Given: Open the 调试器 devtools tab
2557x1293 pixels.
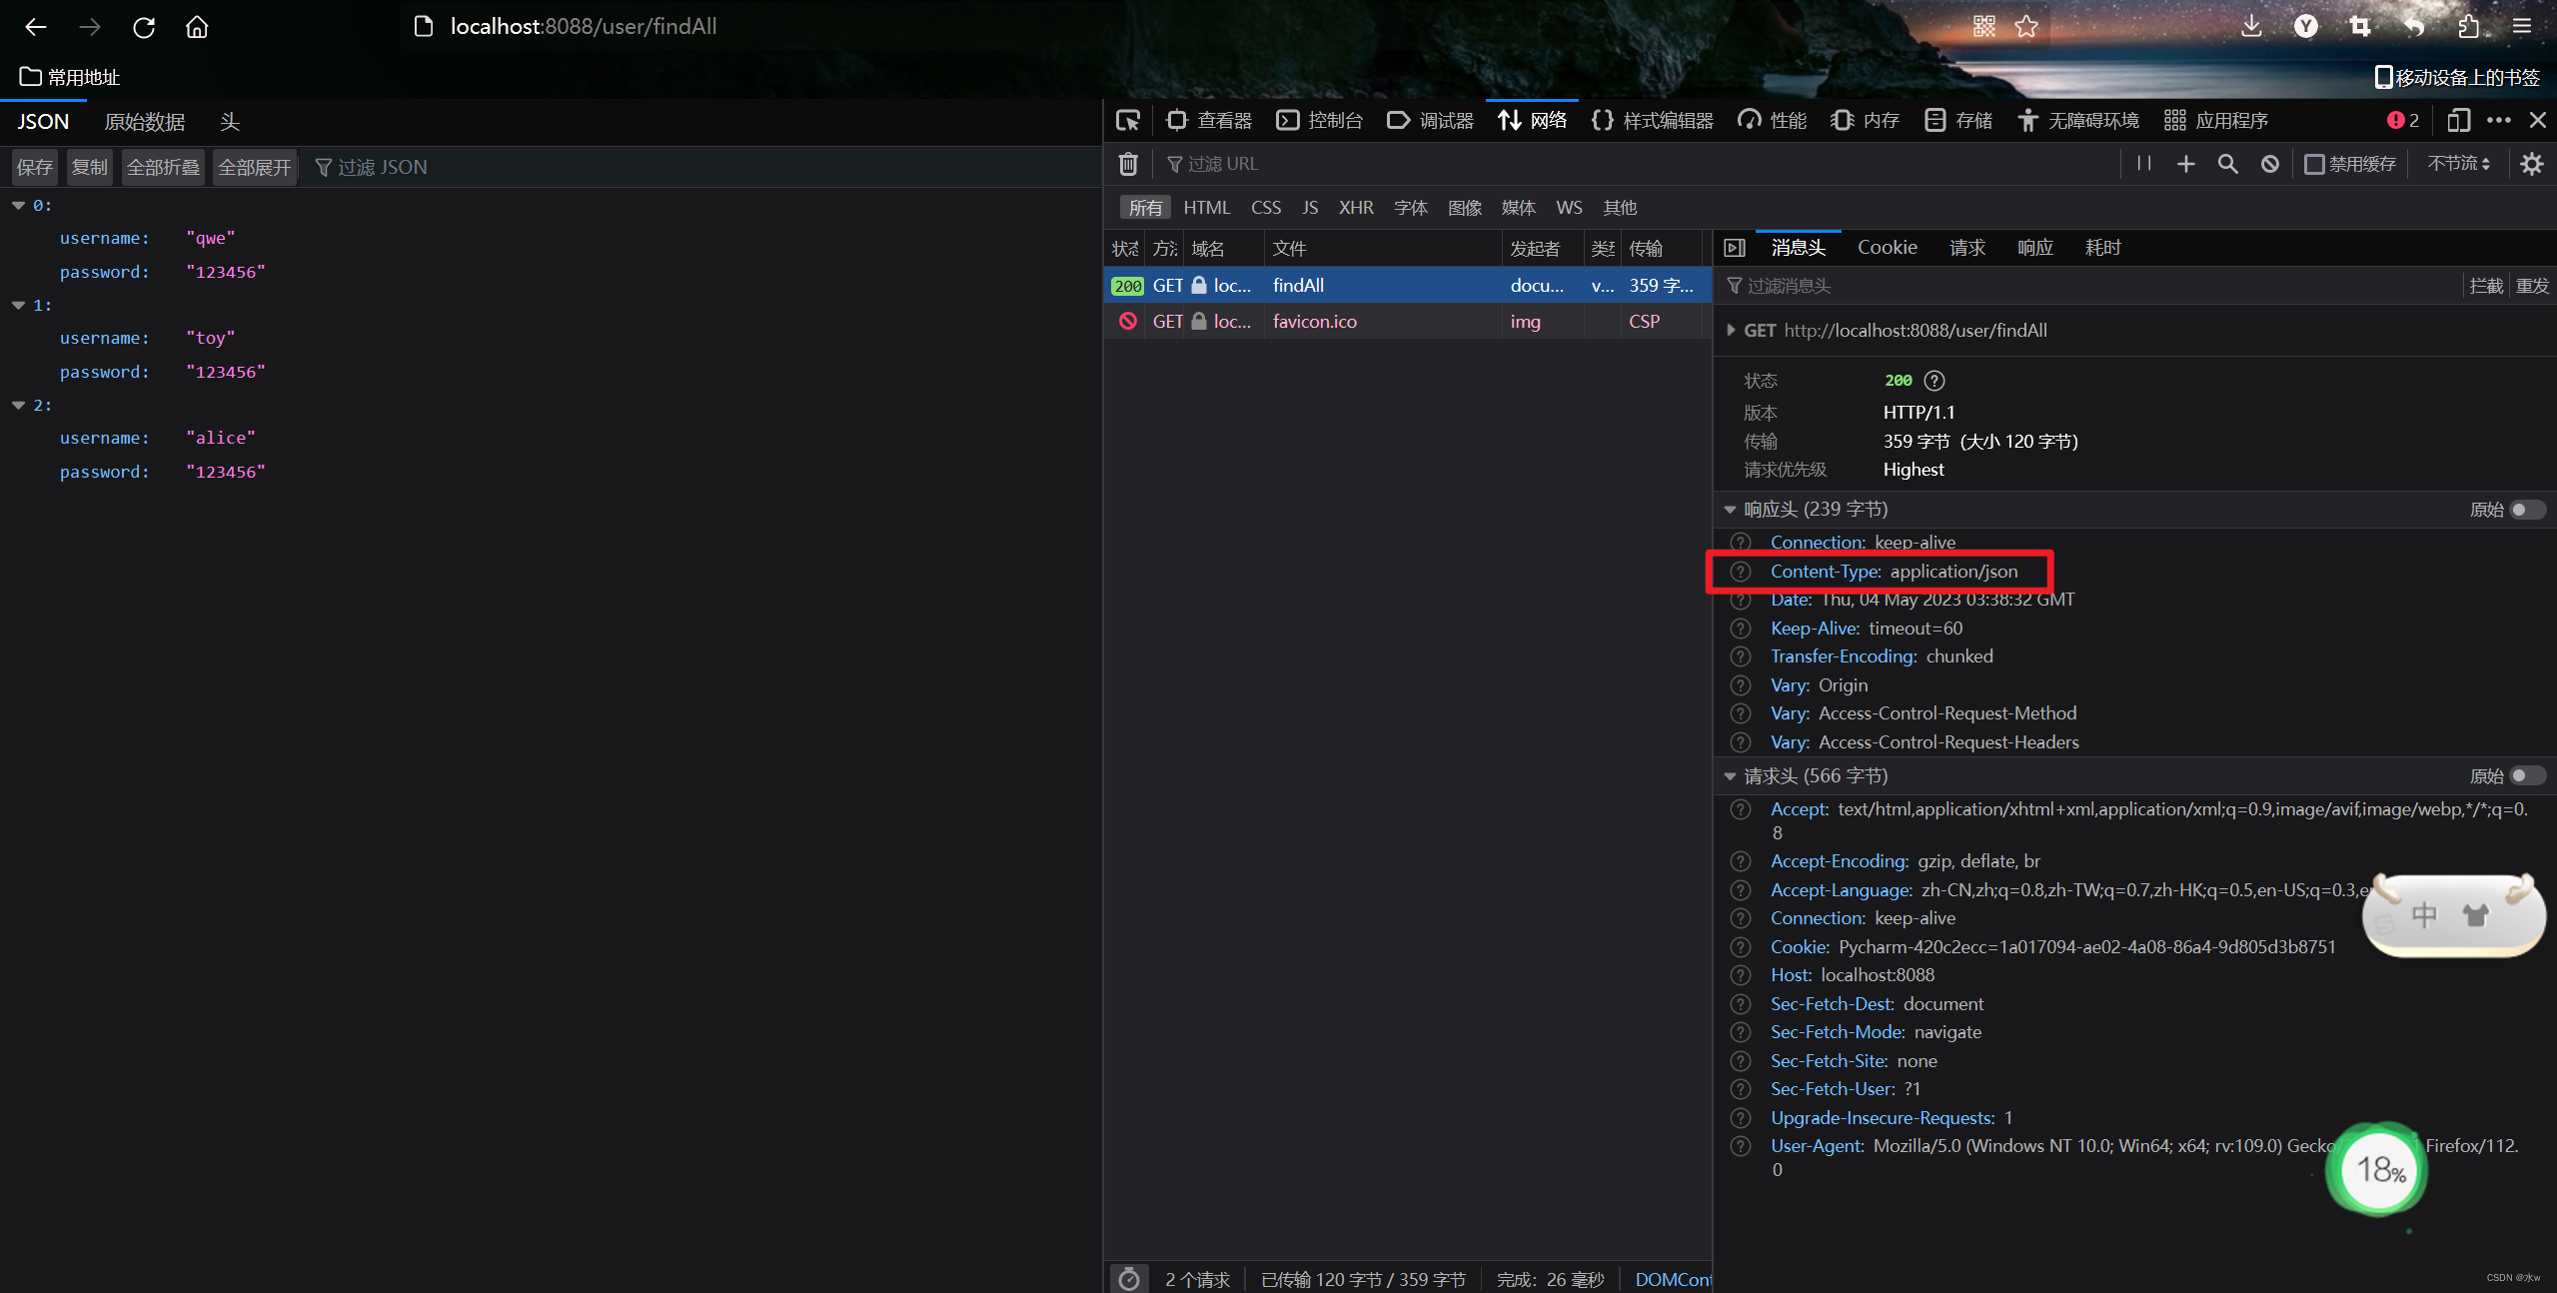Looking at the screenshot, I should 1431,121.
